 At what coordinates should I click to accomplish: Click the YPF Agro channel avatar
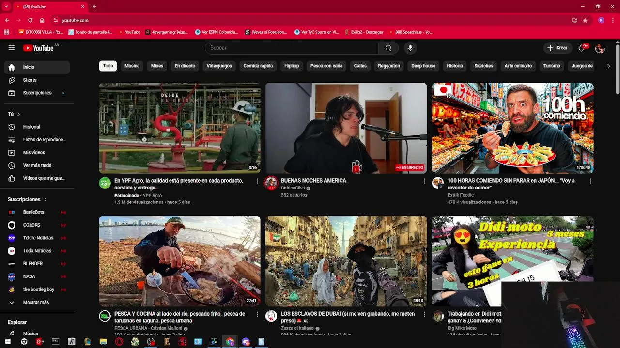pos(105,183)
